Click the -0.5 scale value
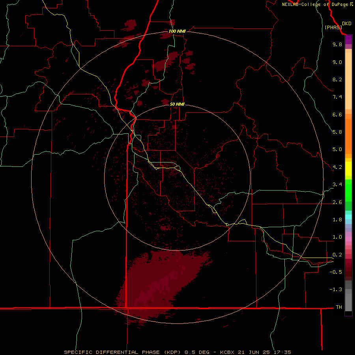This screenshot has width=355, height=355. pos(336,272)
